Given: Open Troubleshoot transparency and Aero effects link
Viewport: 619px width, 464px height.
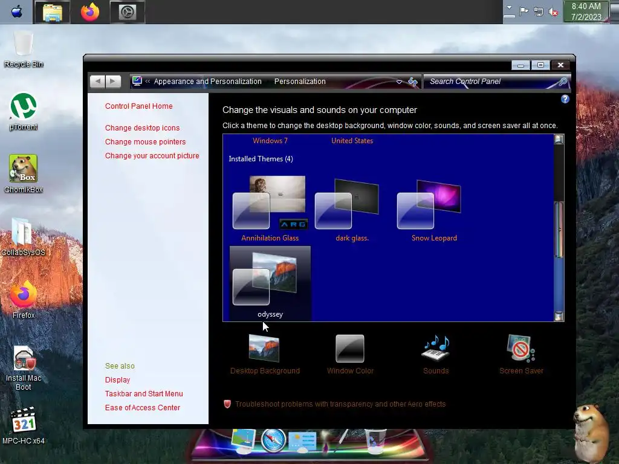Looking at the screenshot, I should 340,404.
